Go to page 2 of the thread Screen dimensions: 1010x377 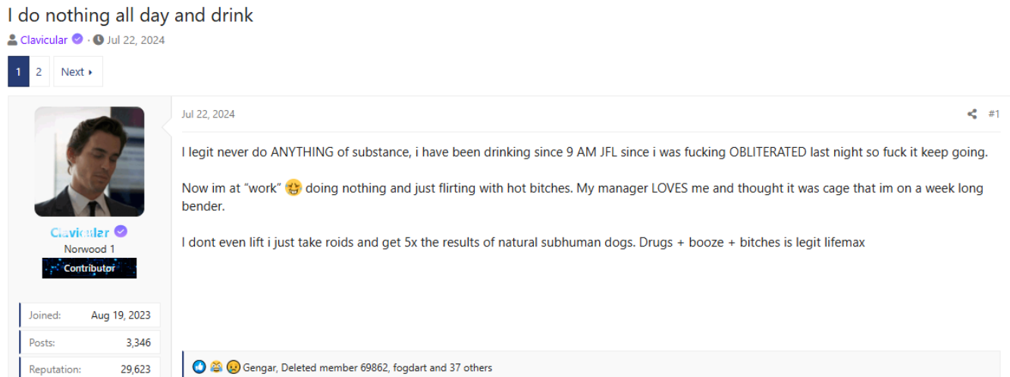[x=39, y=72]
